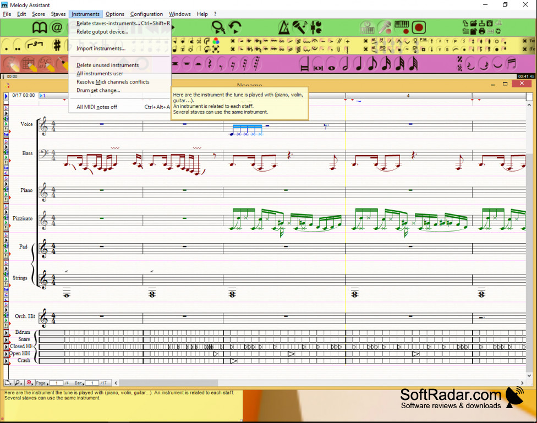
Task: Toggle play button for Crash staff
Action: [x=6, y=361]
